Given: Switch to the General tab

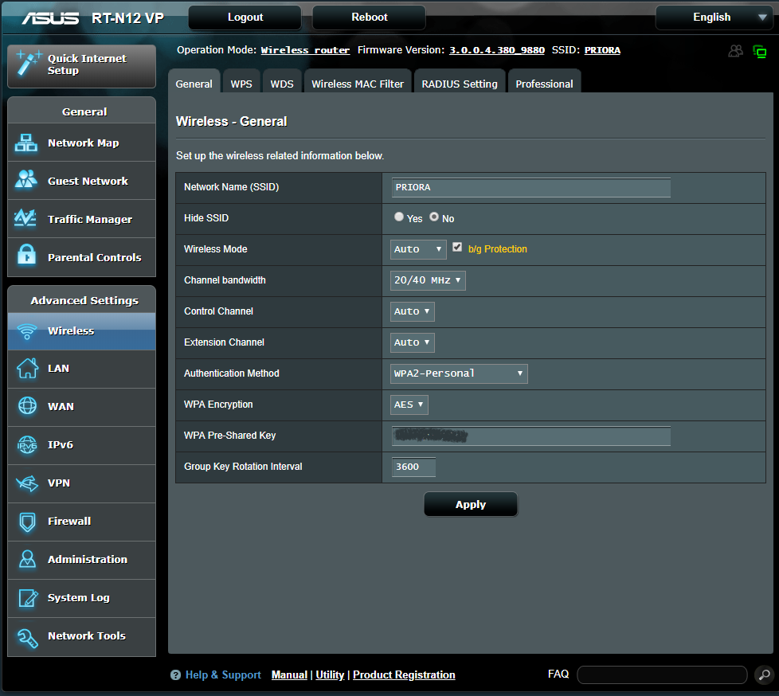Looking at the screenshot, I should pyautogui.click(x=194, y=82).
